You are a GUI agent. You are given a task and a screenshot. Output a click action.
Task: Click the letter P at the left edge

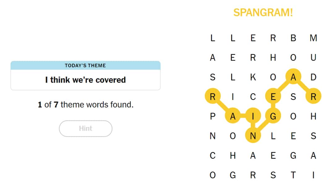[212, 116]
